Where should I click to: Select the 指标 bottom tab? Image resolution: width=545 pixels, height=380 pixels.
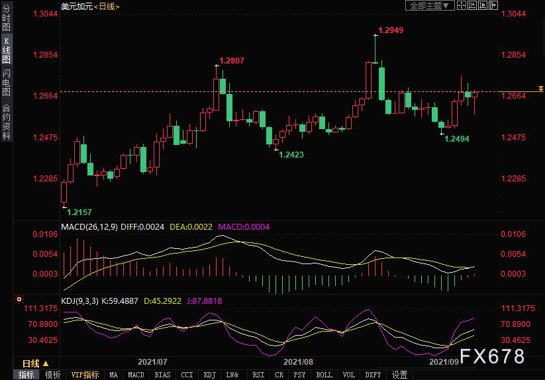point(26,375)
